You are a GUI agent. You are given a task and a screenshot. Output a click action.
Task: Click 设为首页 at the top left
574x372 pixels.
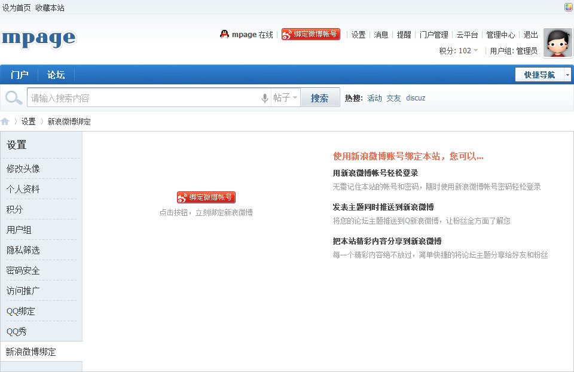16,7
